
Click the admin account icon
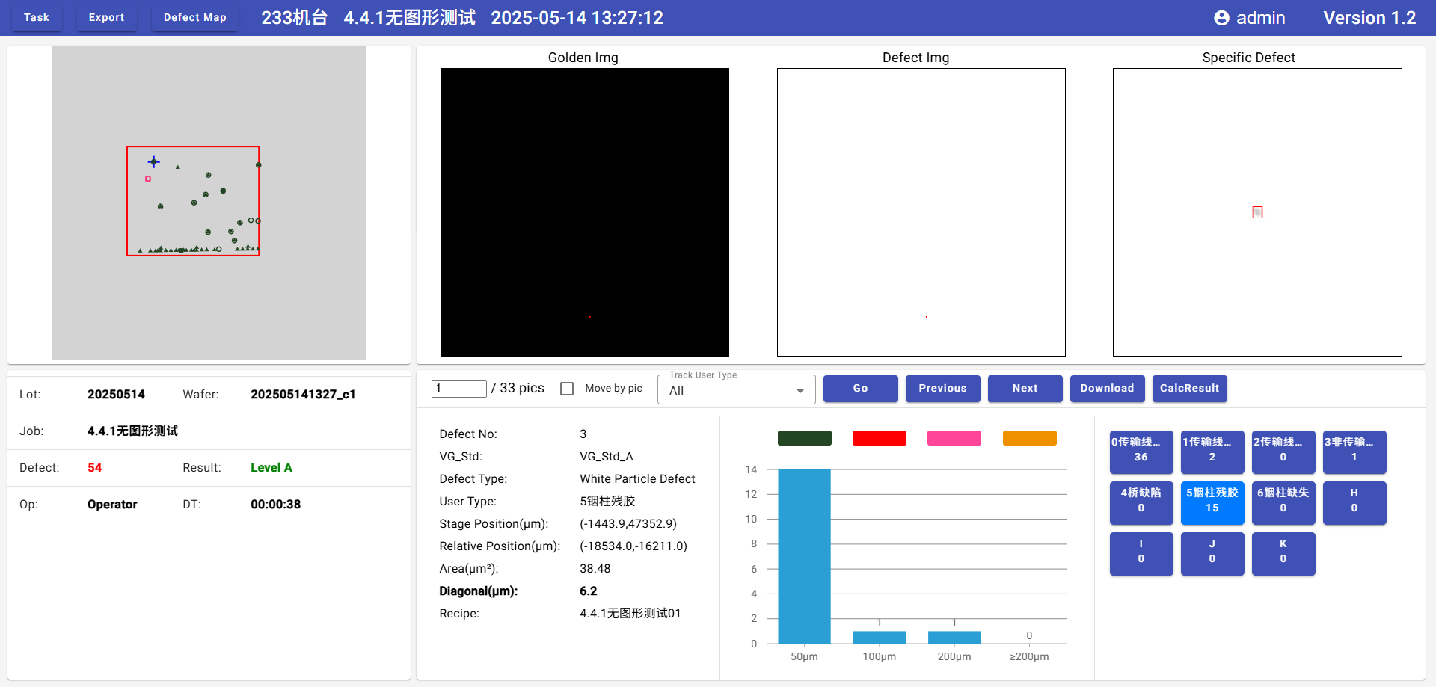click(x=1221, y=18)
